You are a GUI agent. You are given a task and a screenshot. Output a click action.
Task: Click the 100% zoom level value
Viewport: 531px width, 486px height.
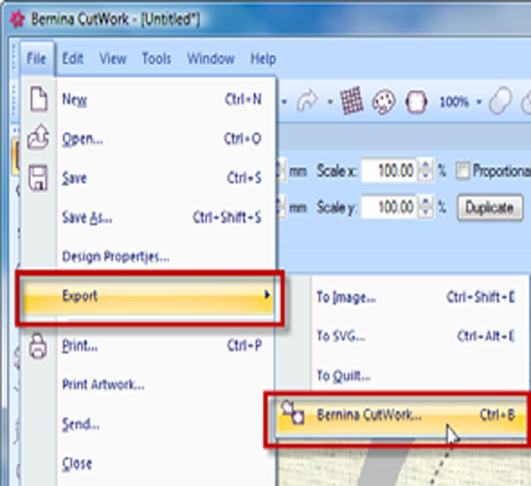click(x=454, y=102)
